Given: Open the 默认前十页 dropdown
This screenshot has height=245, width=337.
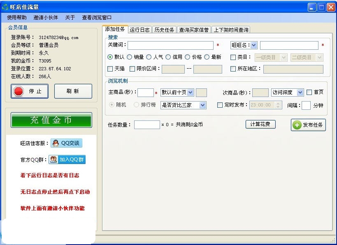Looking at the screenshot, I should [191, 92].
